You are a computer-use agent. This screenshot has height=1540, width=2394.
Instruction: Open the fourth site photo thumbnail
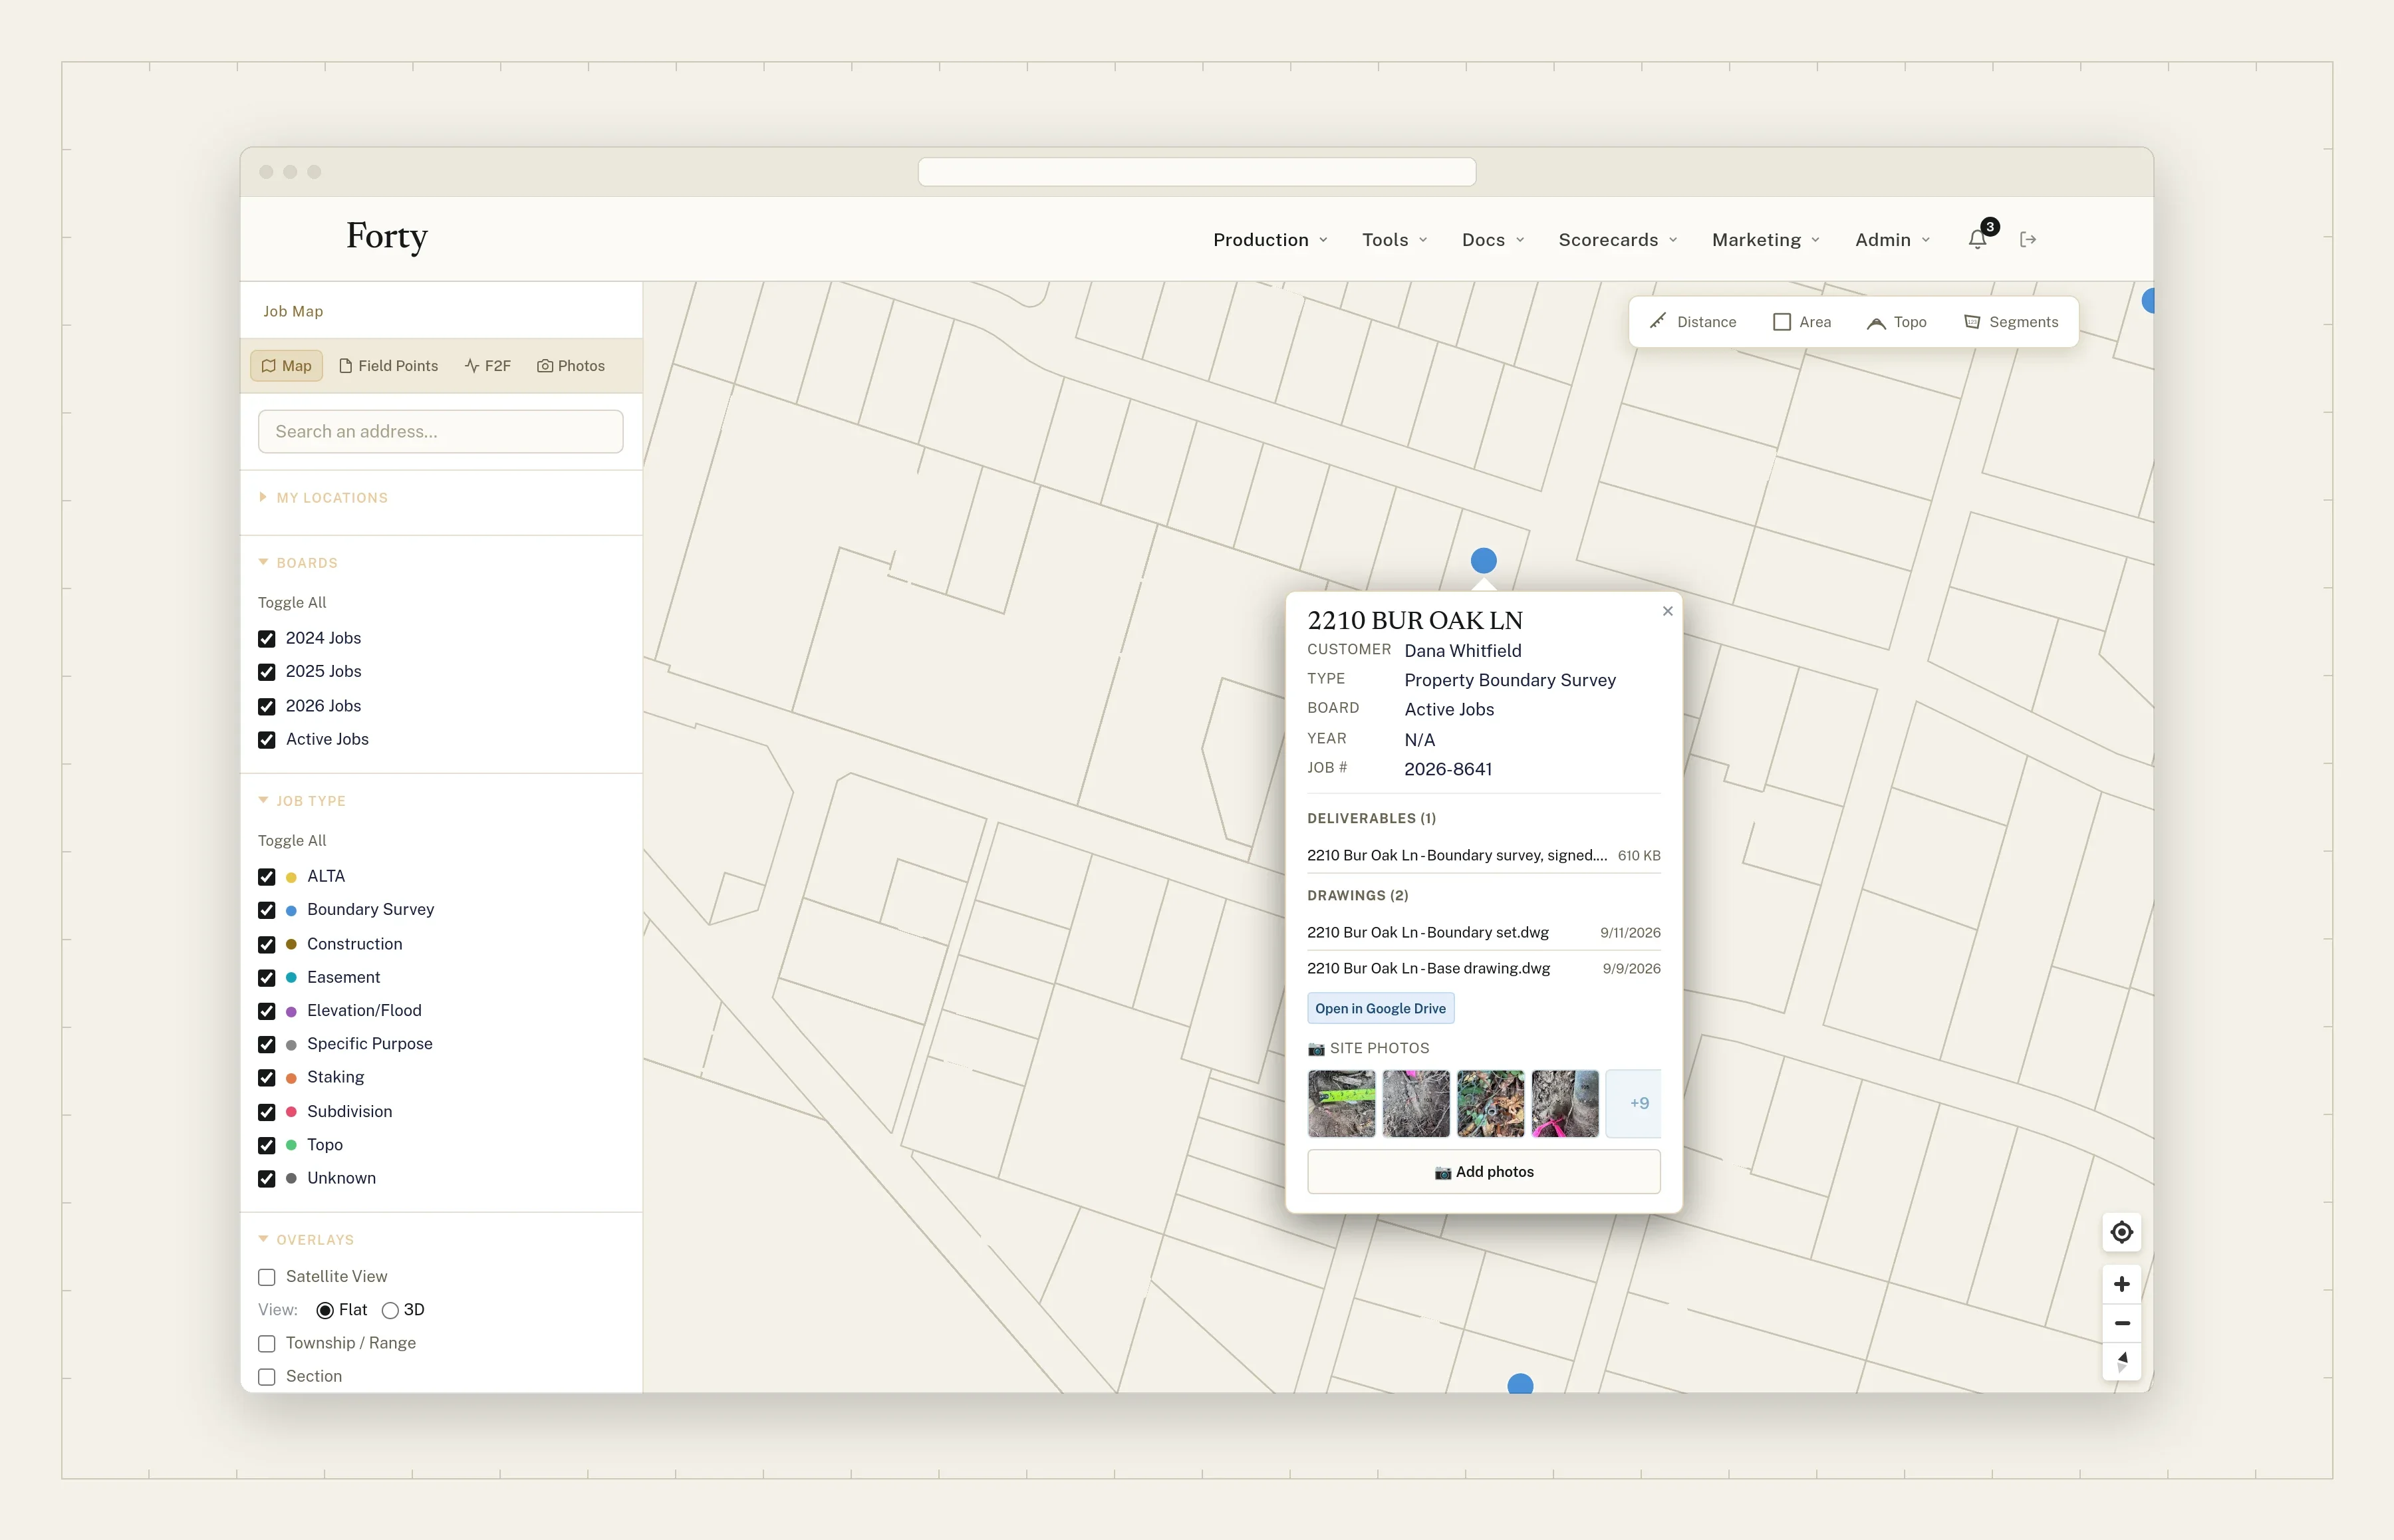[x=1565, y=1103]
